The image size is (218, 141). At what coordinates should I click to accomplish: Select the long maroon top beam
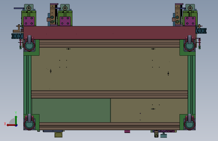[110, 33]
